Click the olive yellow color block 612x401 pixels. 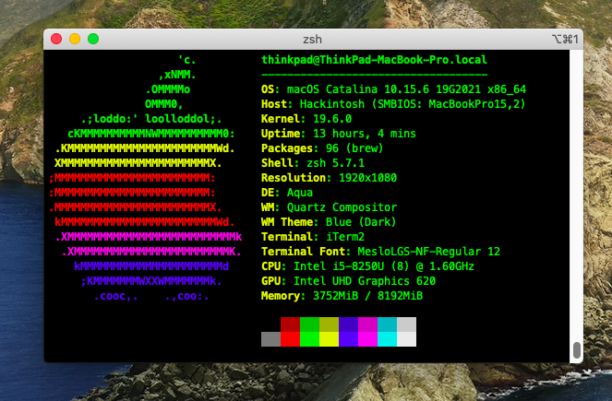tap(329, 324)
